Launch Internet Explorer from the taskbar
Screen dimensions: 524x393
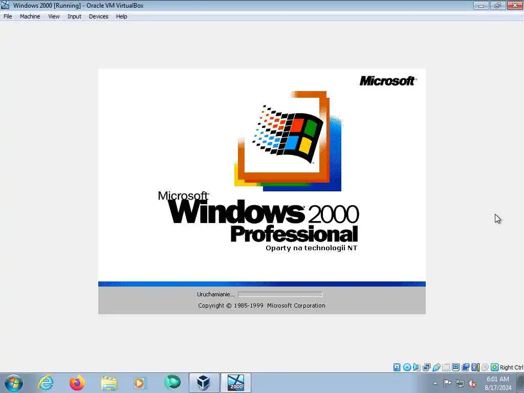[46, 383]
